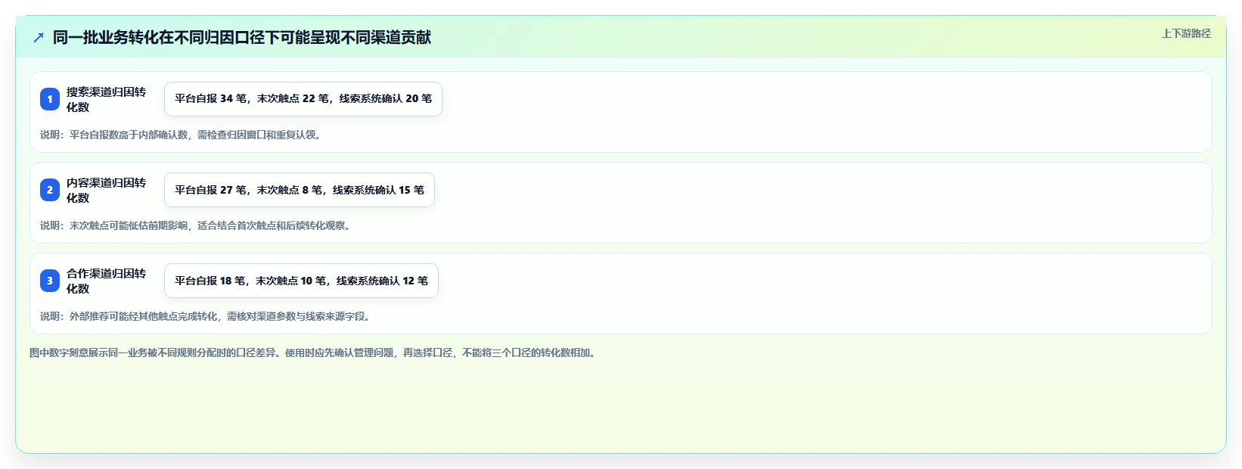Click the note 外部推荐可能经其他触点完成转化

pos(206,316)
